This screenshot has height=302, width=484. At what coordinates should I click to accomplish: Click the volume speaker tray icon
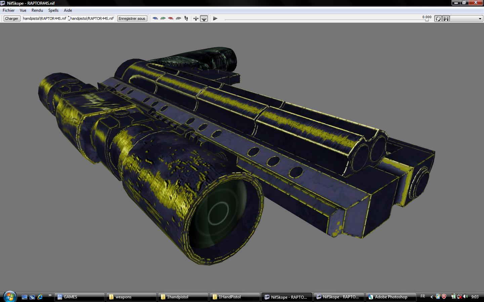(466, 296)
